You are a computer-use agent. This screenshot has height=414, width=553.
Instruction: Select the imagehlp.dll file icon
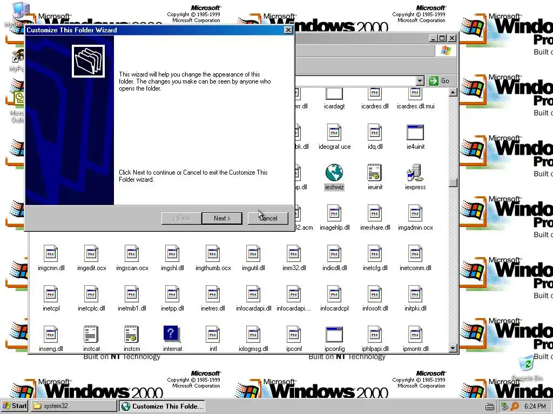(334, 213)
